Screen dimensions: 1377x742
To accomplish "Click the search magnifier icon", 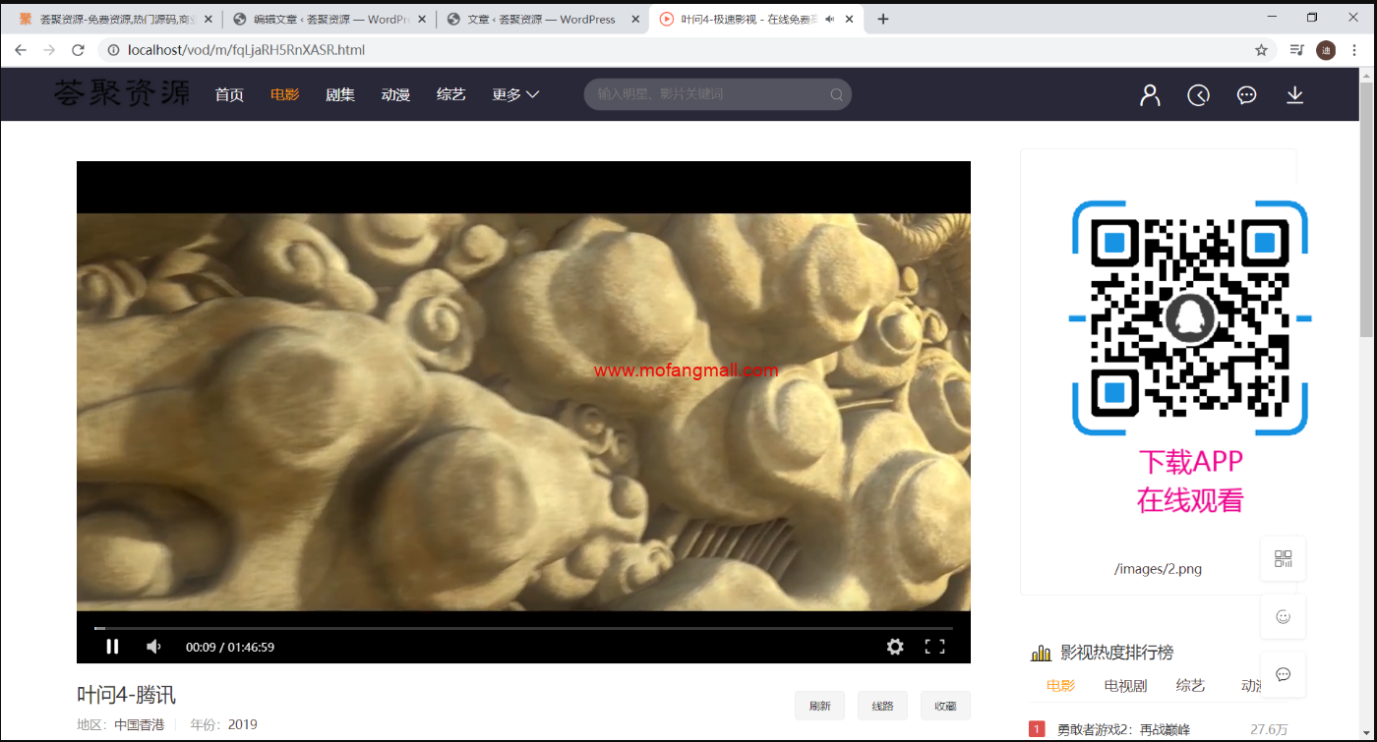I will pyautogui.click(x=836, y=94).
